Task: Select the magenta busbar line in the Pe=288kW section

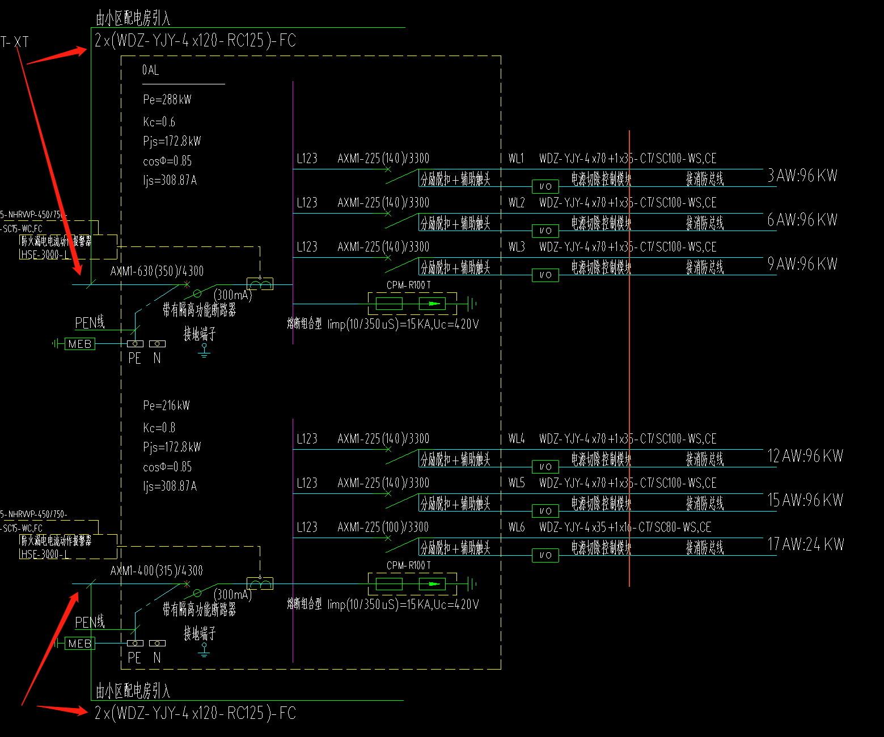Action: coord(293,212)
